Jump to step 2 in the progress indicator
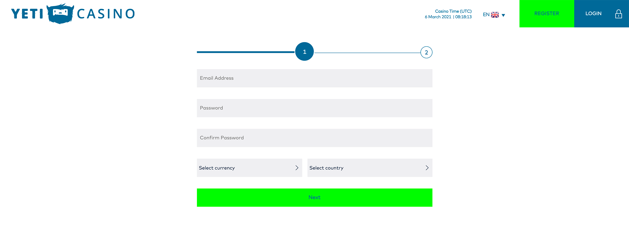 pos(426,52)
